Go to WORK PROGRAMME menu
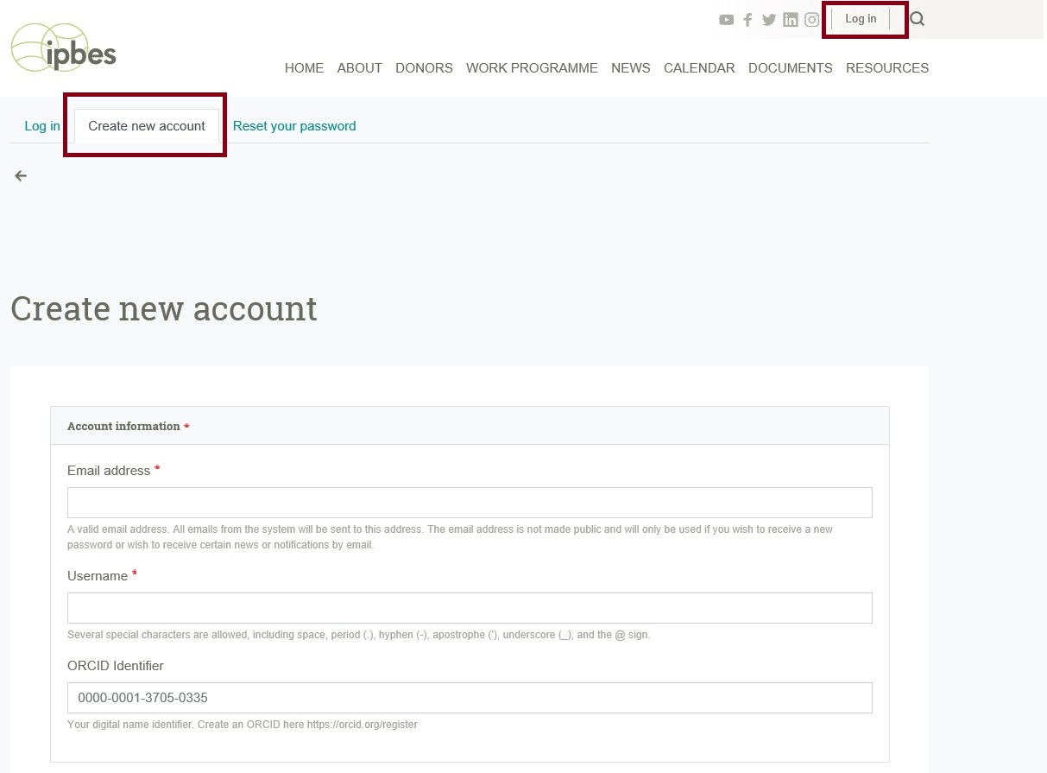The height and width of the screenshot is (773, 1047). click(532, 68)
